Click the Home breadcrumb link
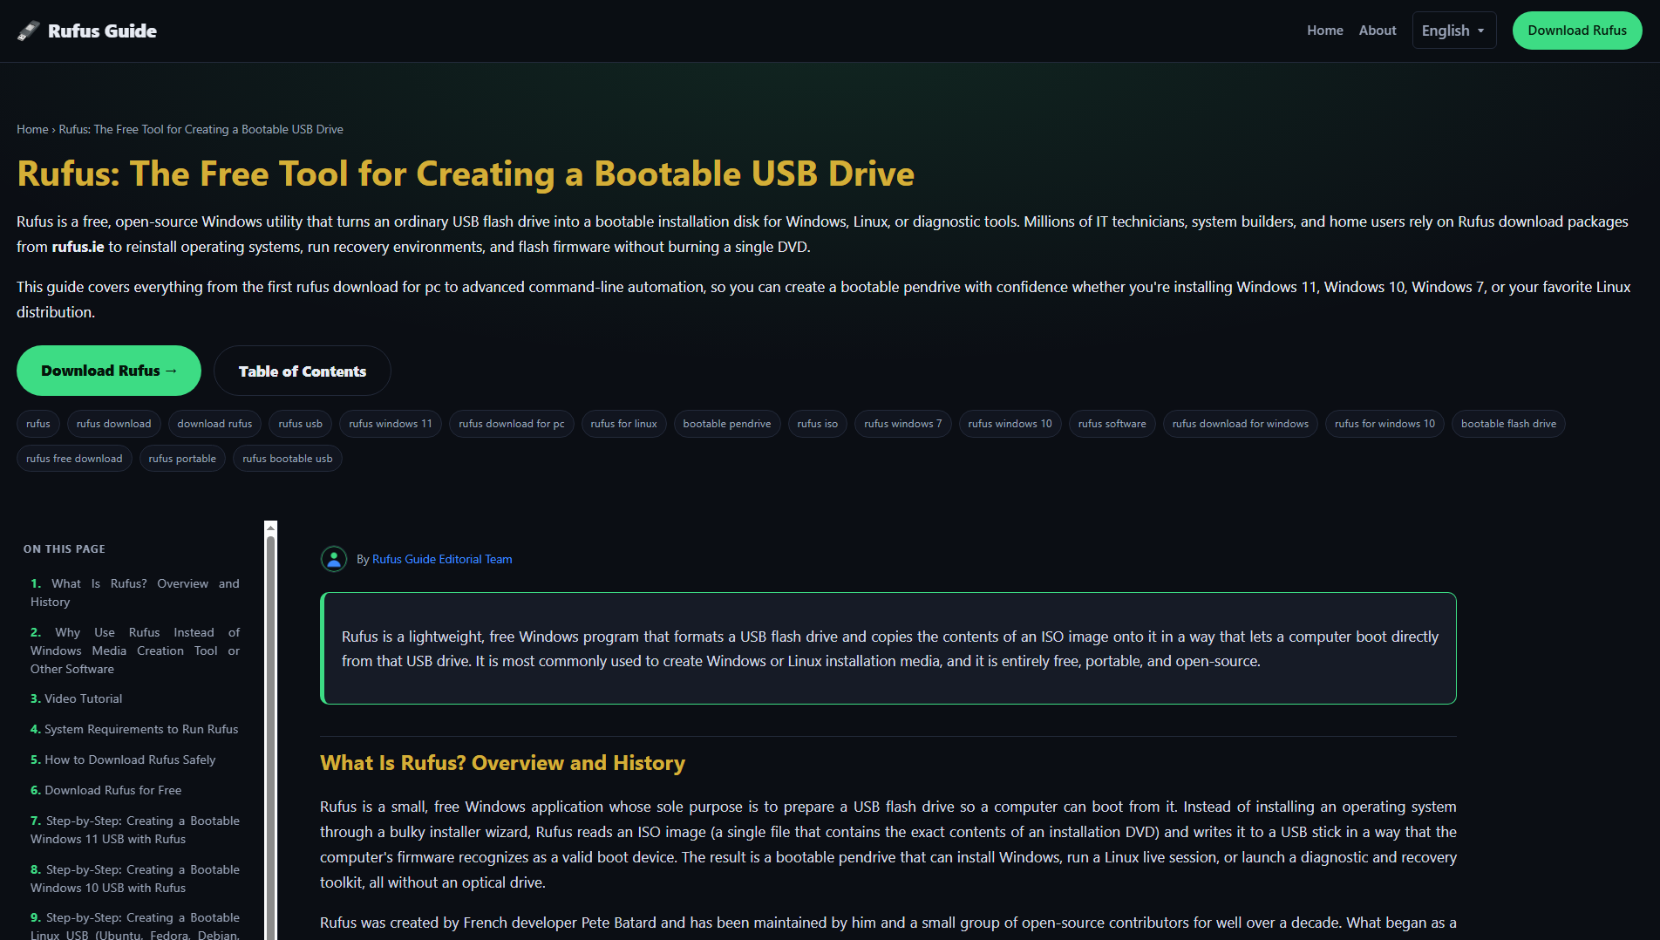Viewport: 1660px width, 940px height. [32, 129]
